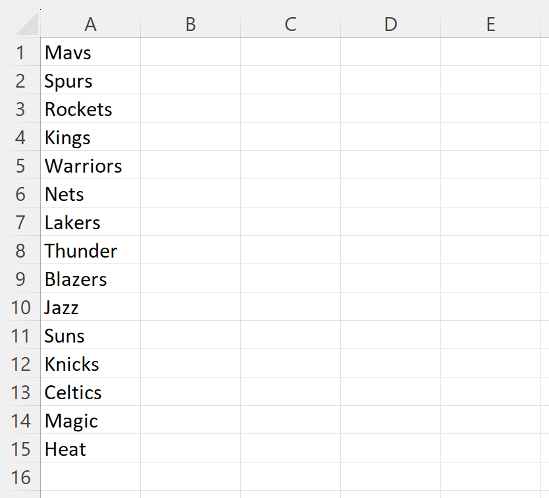Screen dimensions: 549x498
Task: Select empty cell C5
Action: [x=290, y=165]
